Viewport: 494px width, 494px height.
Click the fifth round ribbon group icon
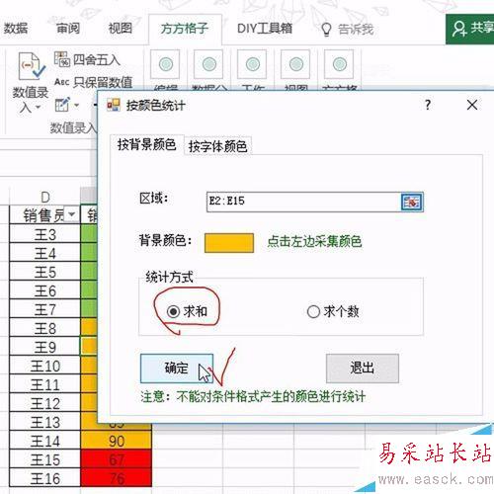coord(339,64)
